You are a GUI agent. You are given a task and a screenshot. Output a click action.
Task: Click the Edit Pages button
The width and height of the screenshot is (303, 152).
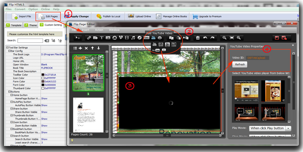[48, 16]
